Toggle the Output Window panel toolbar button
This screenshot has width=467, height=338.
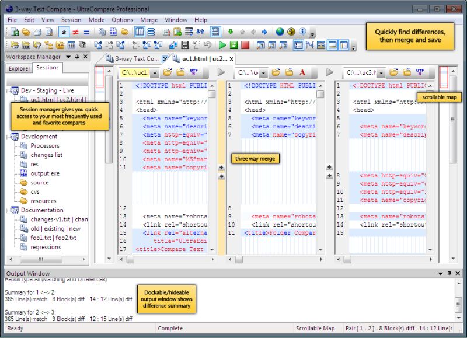point(332,46)
